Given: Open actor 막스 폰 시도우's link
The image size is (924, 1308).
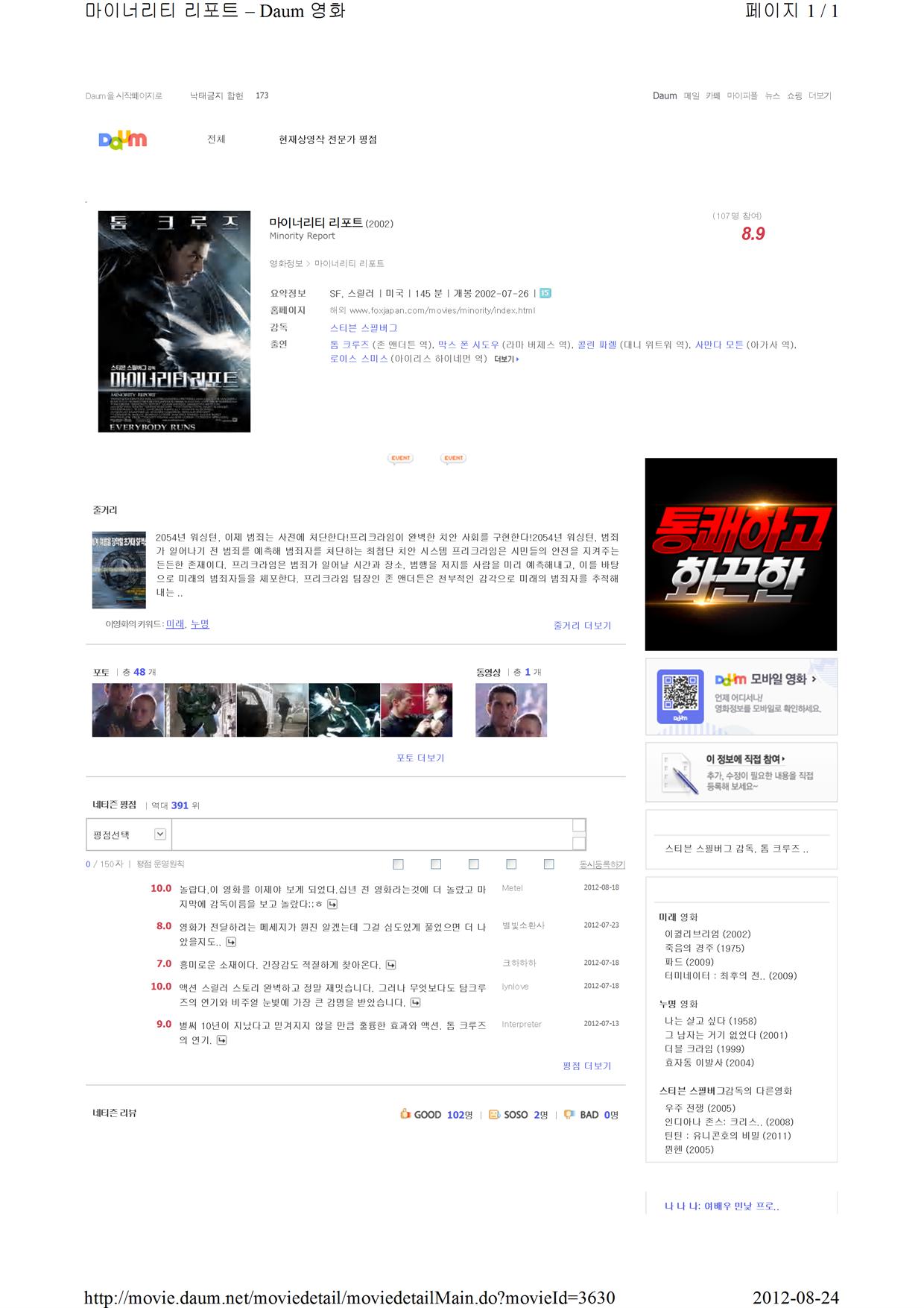Looking at the screenshot, I should [468, 345].
